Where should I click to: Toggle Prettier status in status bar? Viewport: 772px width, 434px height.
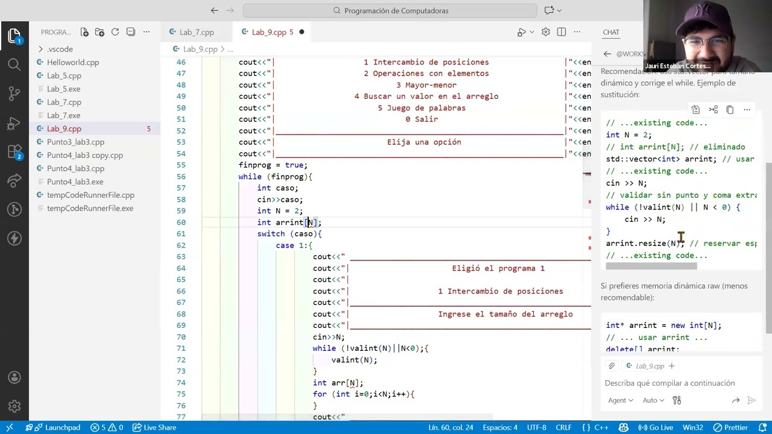pos(730,427)
